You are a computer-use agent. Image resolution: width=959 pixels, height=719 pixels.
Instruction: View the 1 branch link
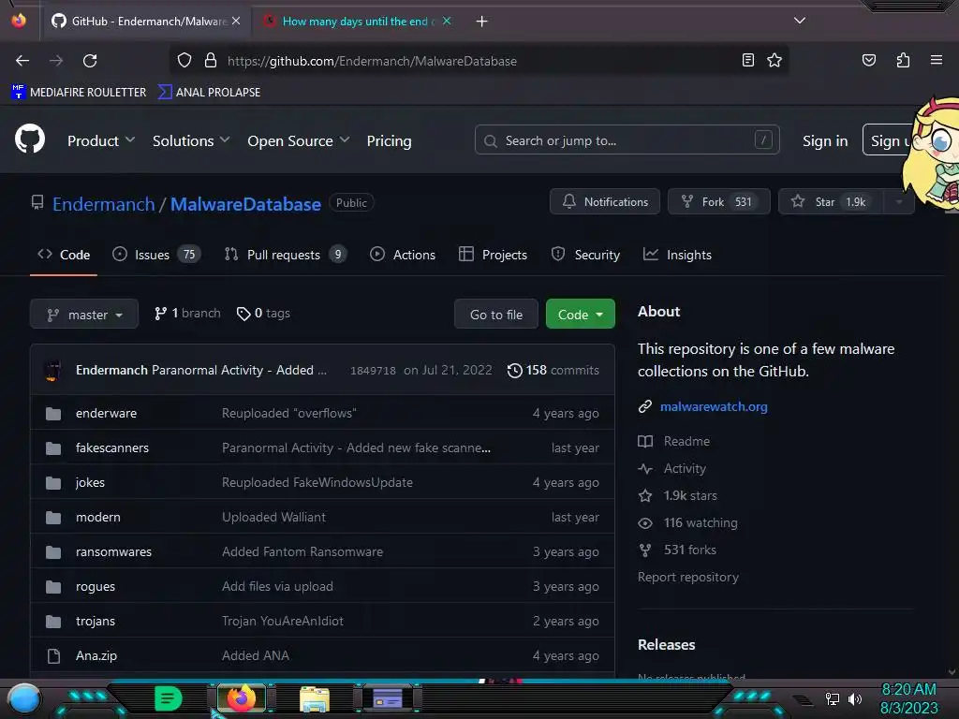click(x=187, y=313)
